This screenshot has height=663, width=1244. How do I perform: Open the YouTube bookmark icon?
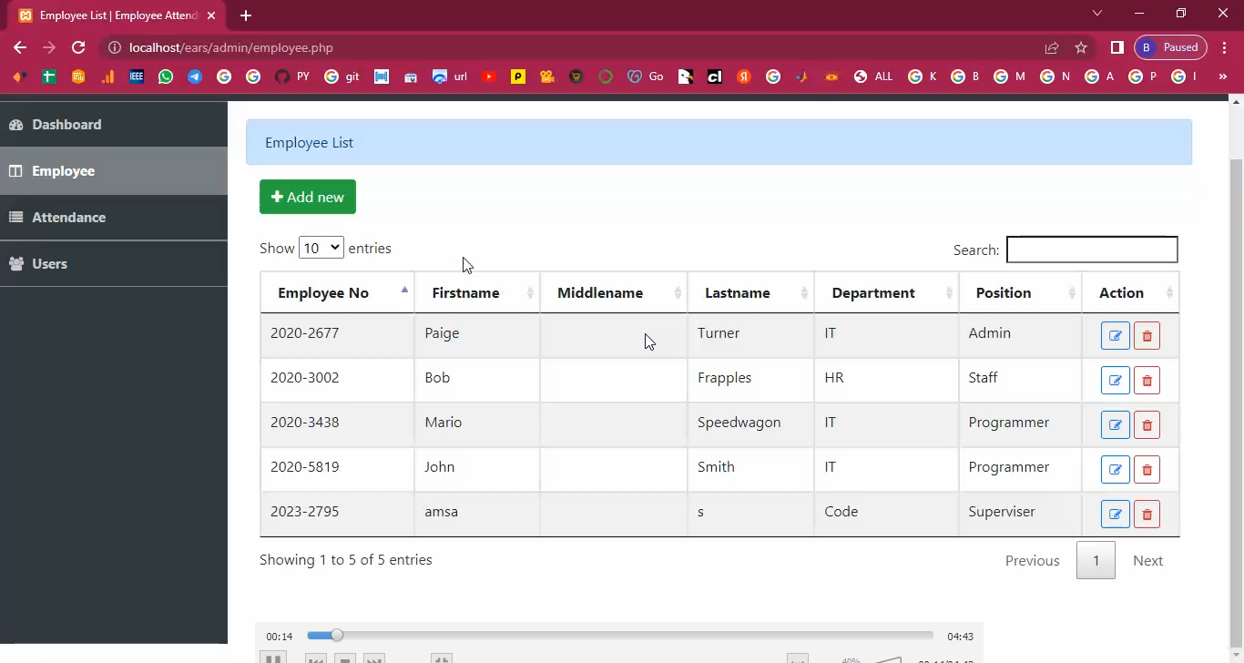pos(489,77)
